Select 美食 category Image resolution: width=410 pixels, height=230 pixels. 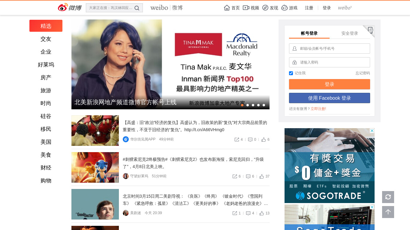[46, 155]
